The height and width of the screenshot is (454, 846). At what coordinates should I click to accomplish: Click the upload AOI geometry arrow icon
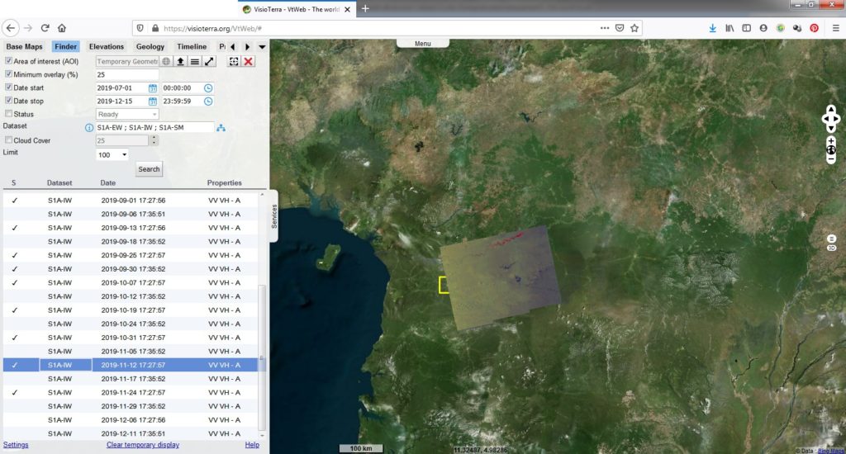pos(180,61)
